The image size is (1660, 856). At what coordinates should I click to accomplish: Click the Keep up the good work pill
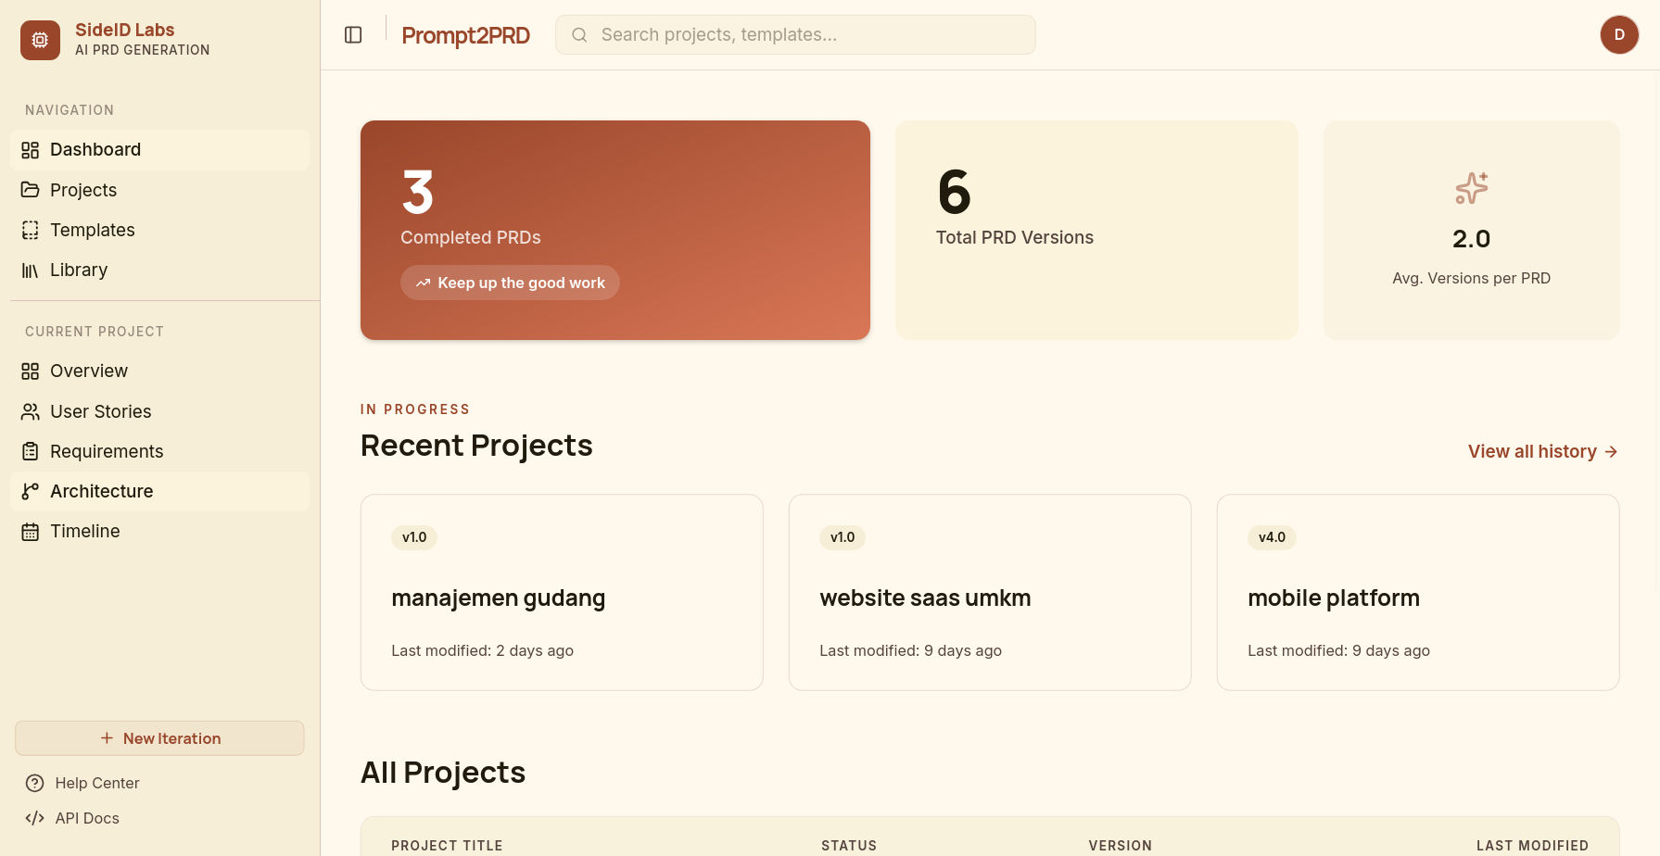(510, 283)
